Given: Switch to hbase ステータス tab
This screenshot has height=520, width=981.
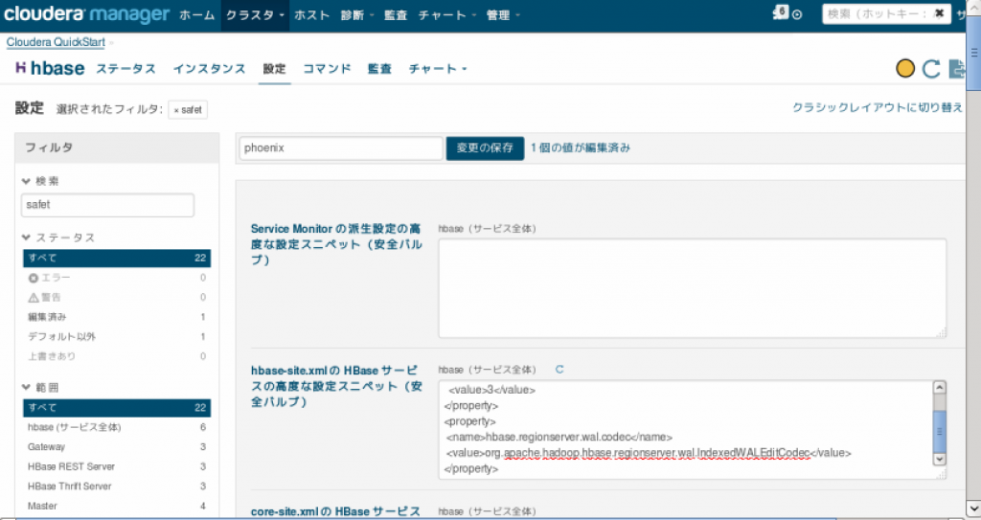Looking at the screenshot, I should tap(125, 68).
